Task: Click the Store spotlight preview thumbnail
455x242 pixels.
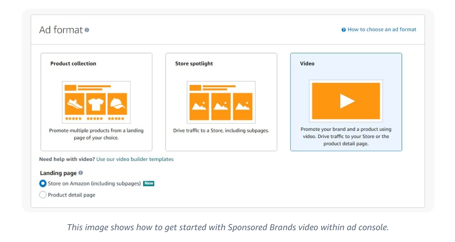Action: point(221,102)
